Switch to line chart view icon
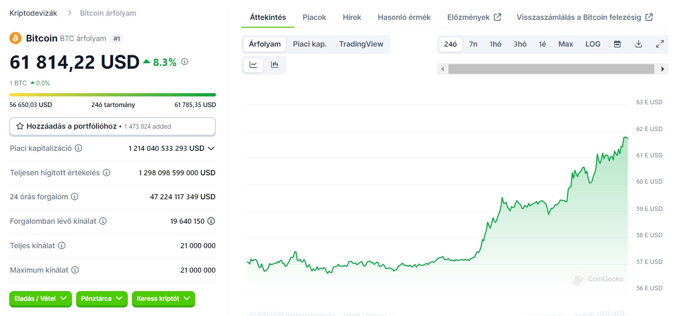The image size is (674, 316). tap(253, 65)
